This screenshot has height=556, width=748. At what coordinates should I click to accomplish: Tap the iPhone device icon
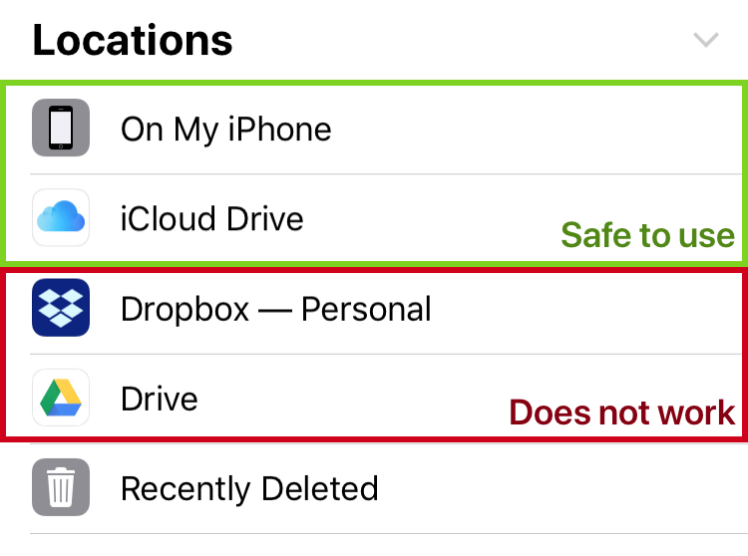click(61, 128)
